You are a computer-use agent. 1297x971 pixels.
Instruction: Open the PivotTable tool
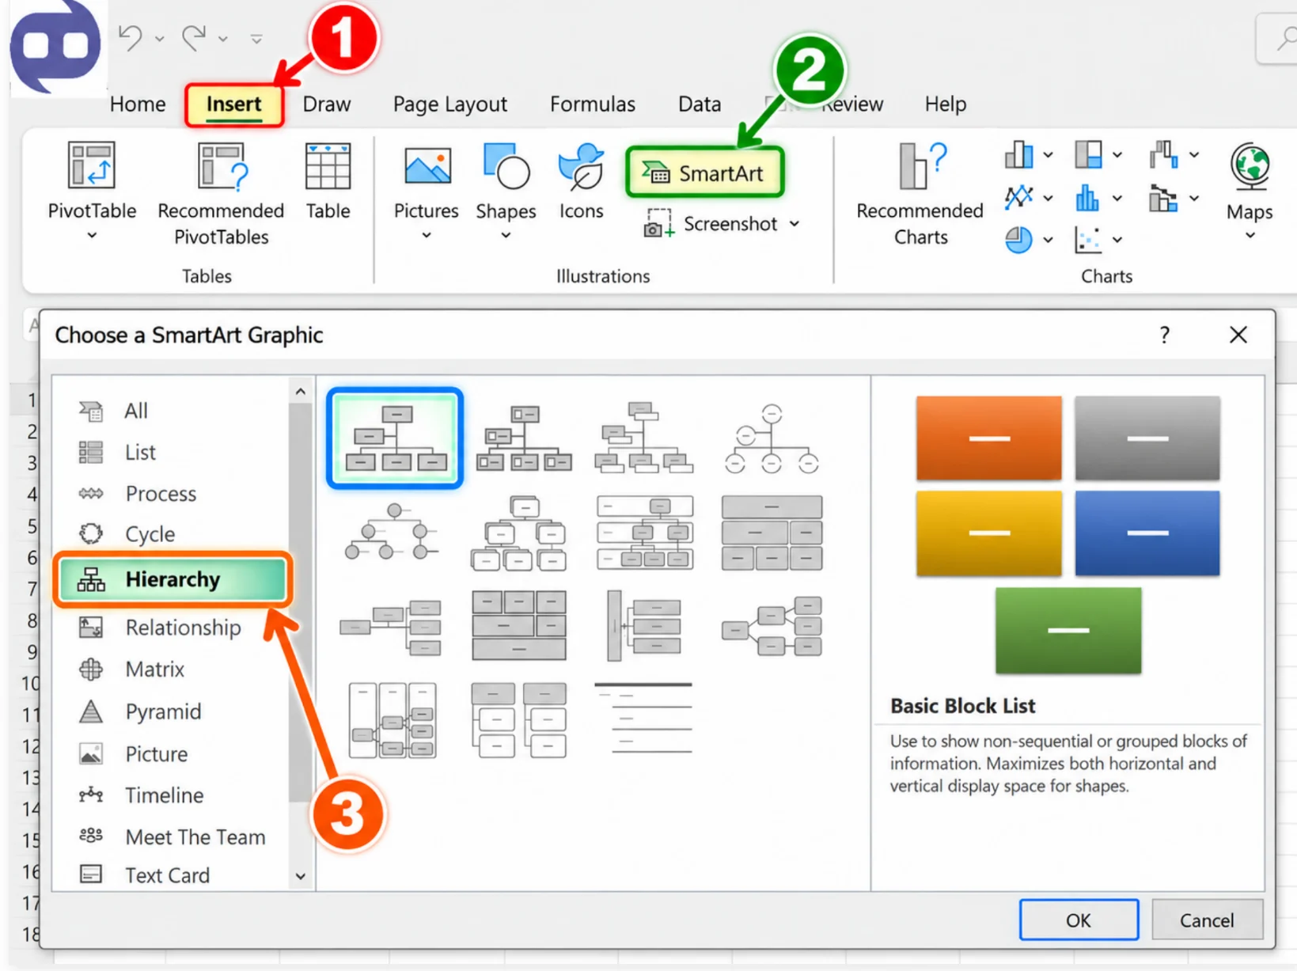(92, 191)
